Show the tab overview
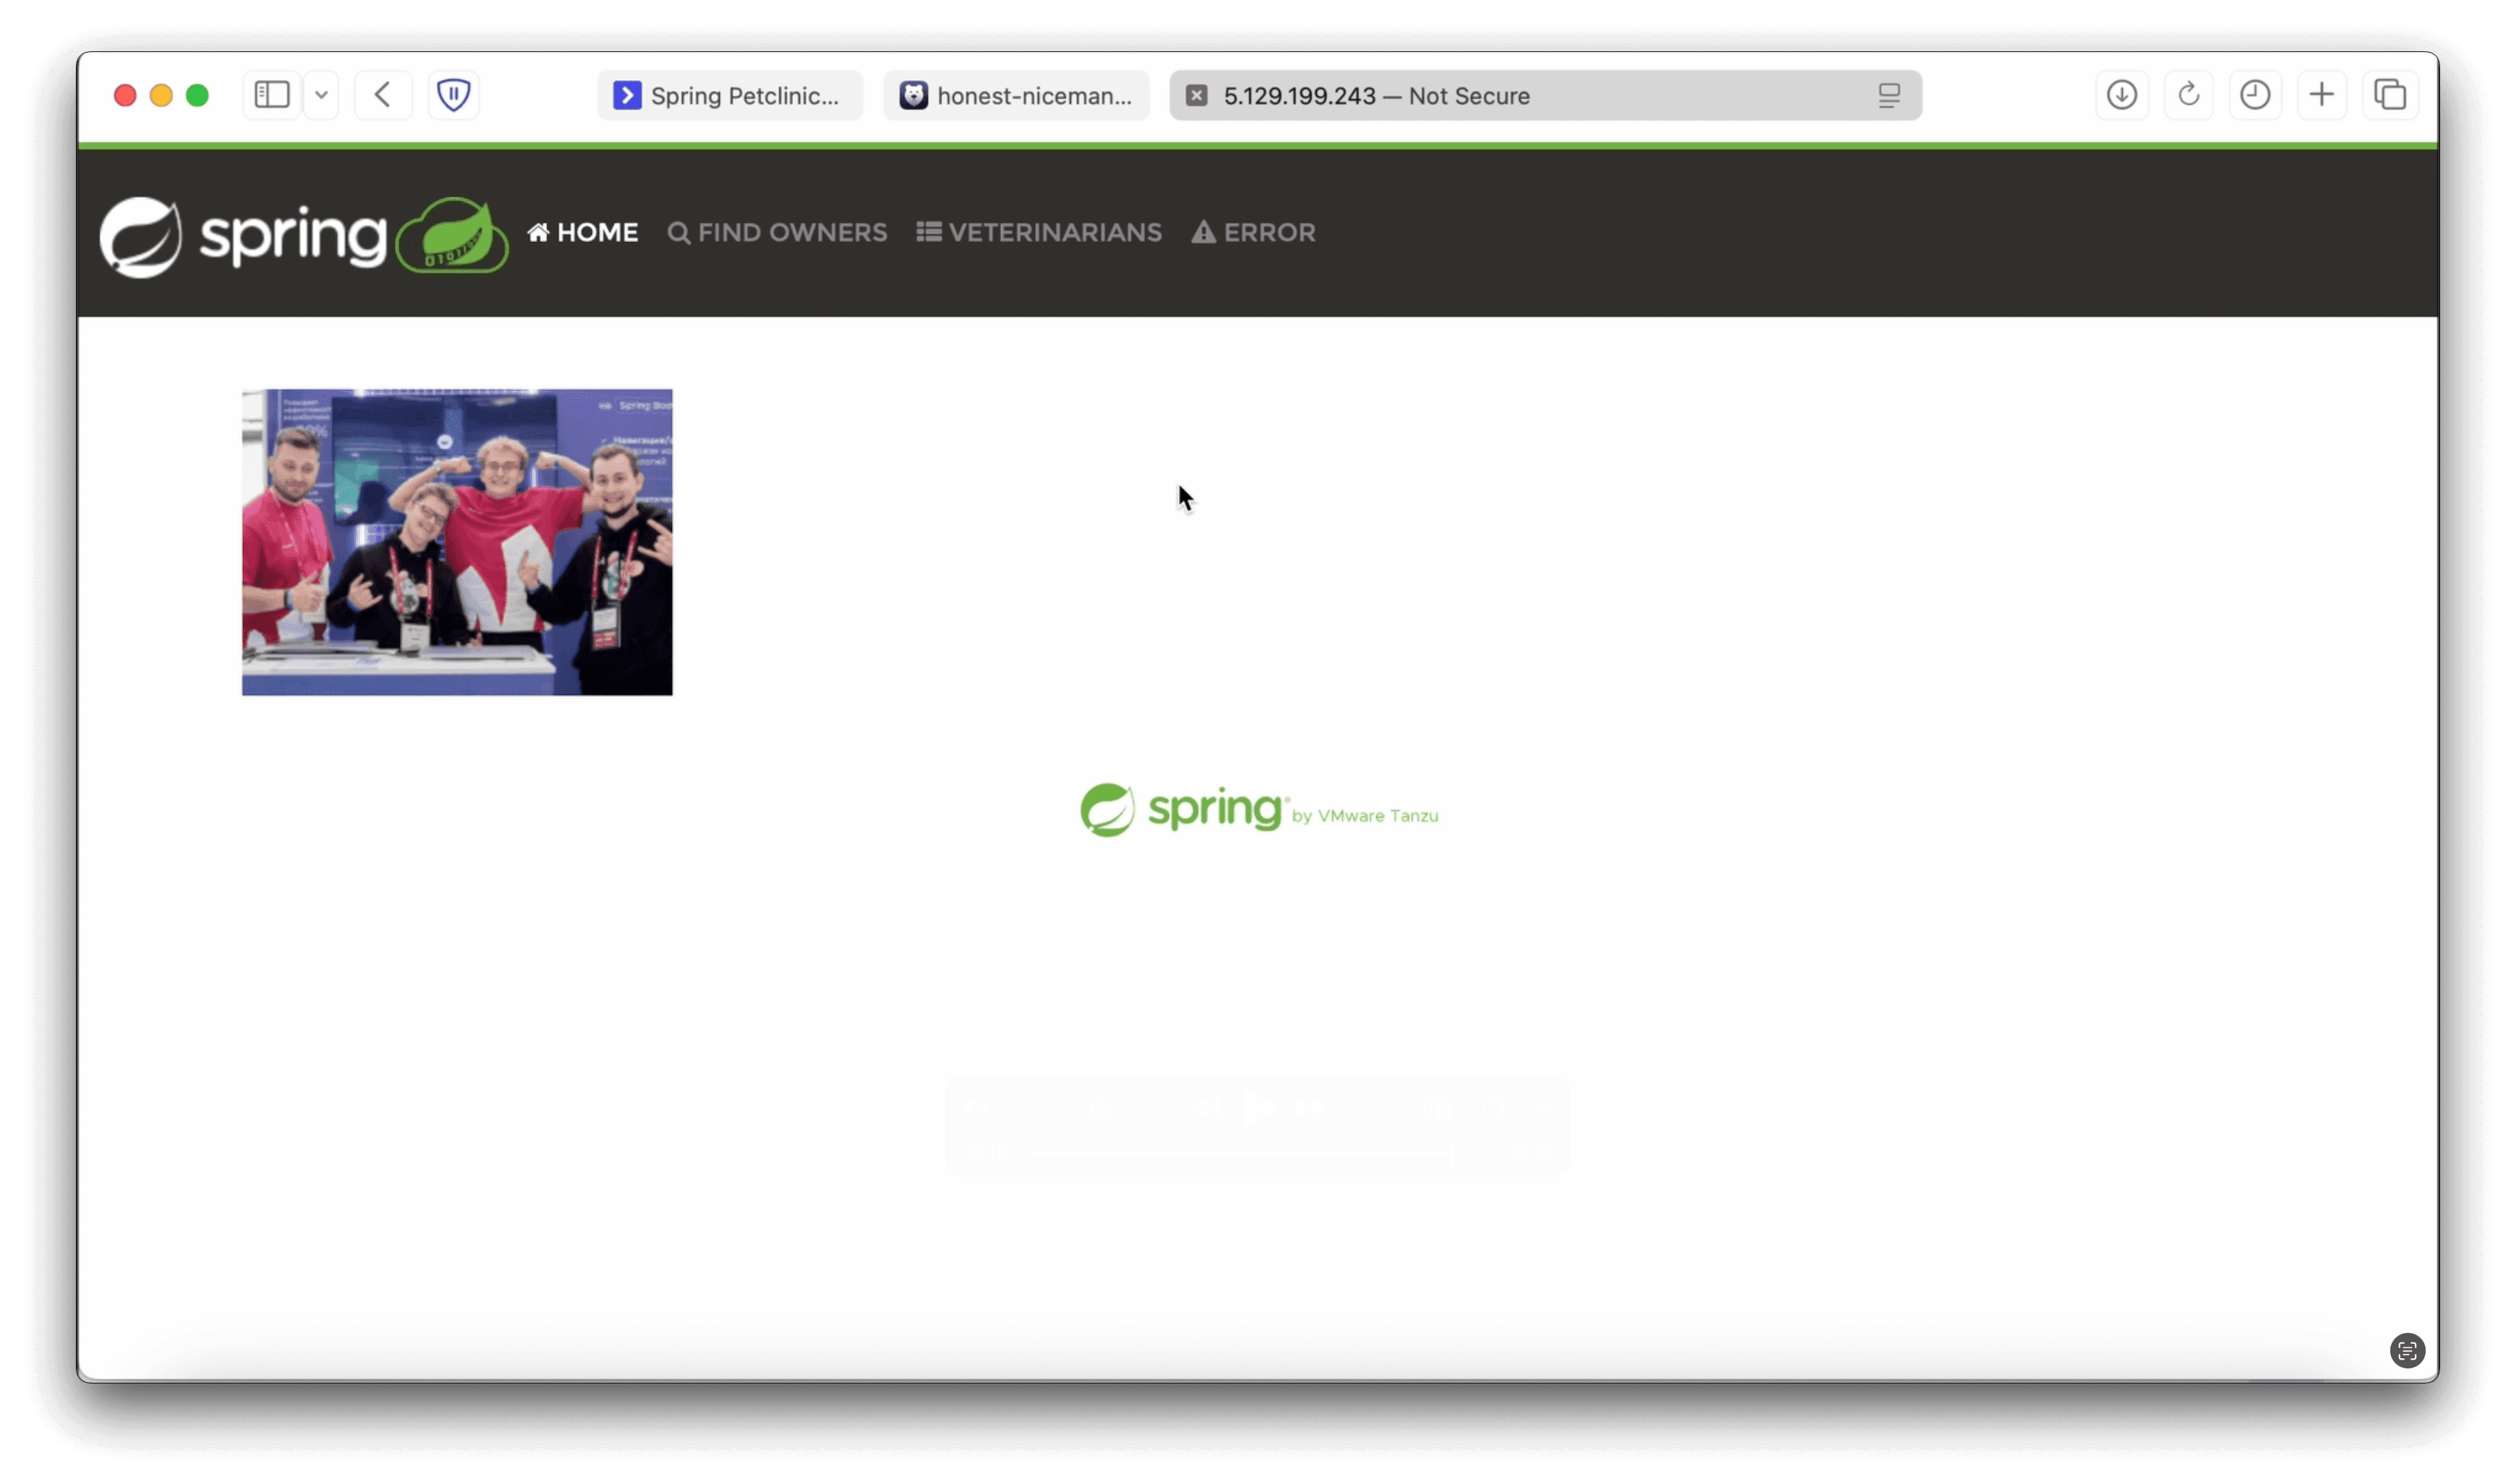 (x=2390, y=95)
